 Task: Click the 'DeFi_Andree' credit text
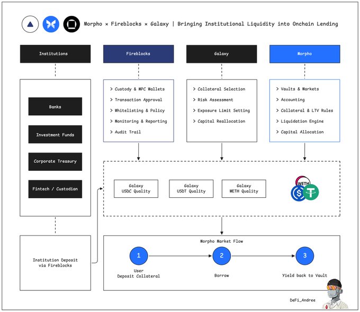pos(302,300)
